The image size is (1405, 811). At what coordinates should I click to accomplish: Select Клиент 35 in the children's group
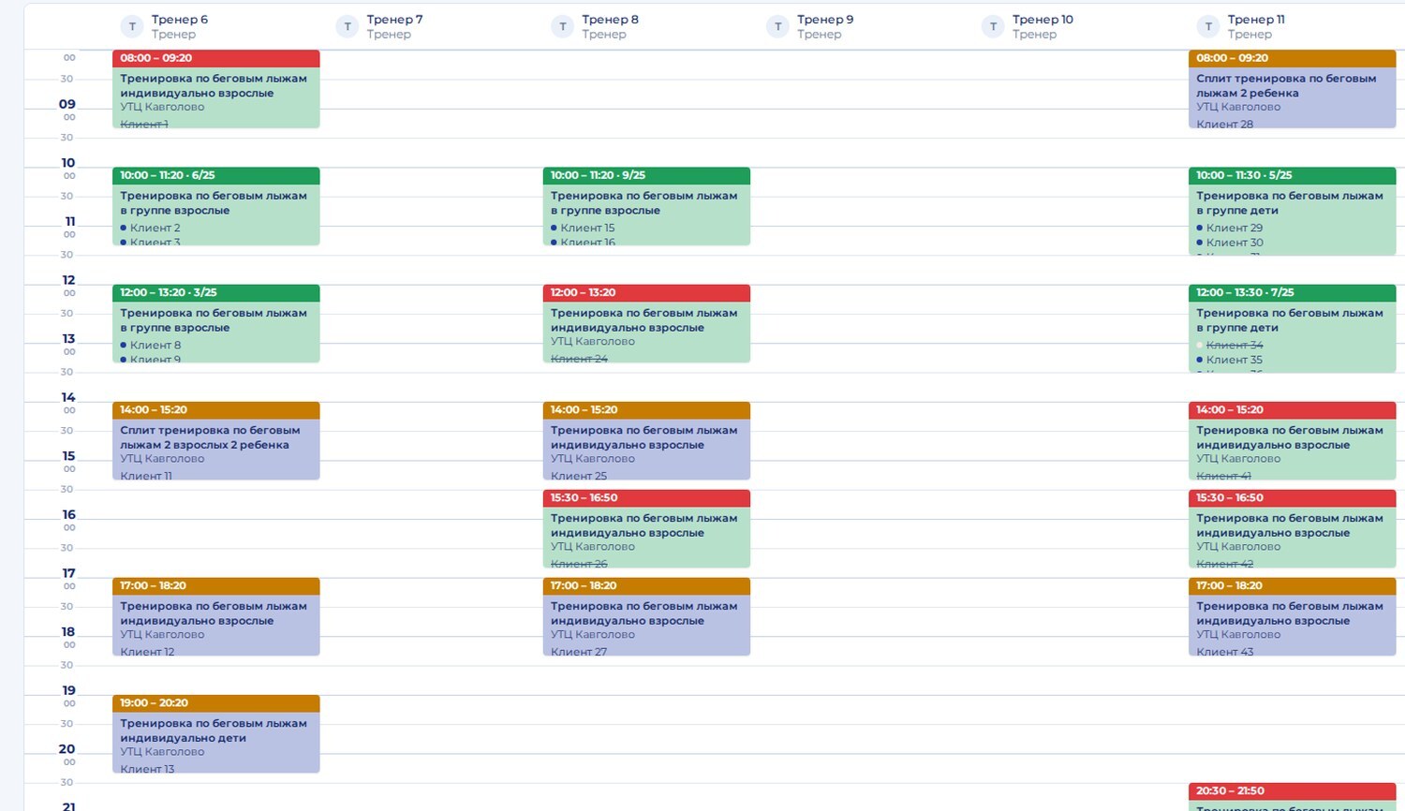coord(1235,360)
